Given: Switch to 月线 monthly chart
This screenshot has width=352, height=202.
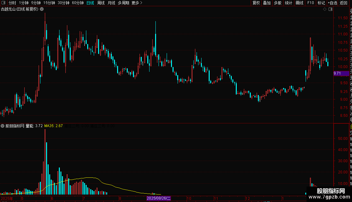Looking at the screenshot, I should (111, 3).
